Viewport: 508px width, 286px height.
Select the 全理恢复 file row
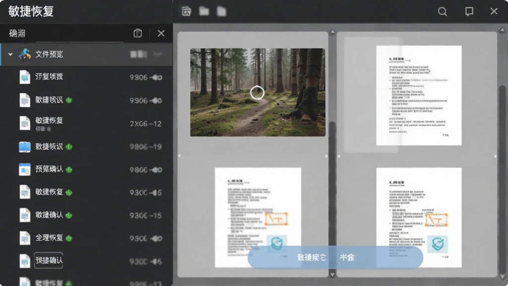click(x=86, y=238)
